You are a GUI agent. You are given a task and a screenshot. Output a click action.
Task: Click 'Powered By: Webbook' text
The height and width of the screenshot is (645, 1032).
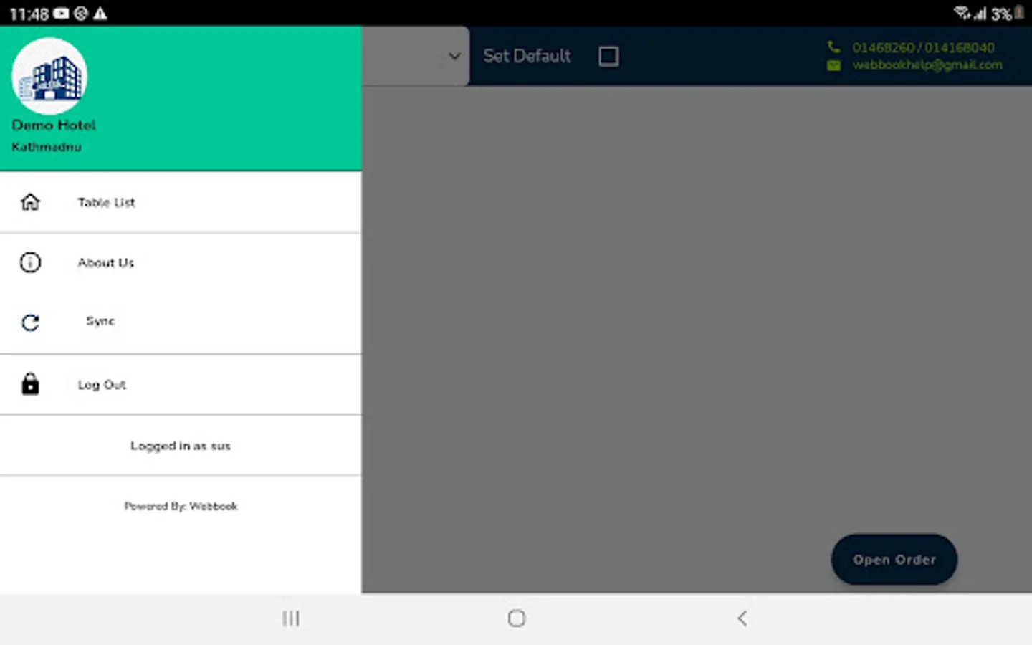point(181,506)
